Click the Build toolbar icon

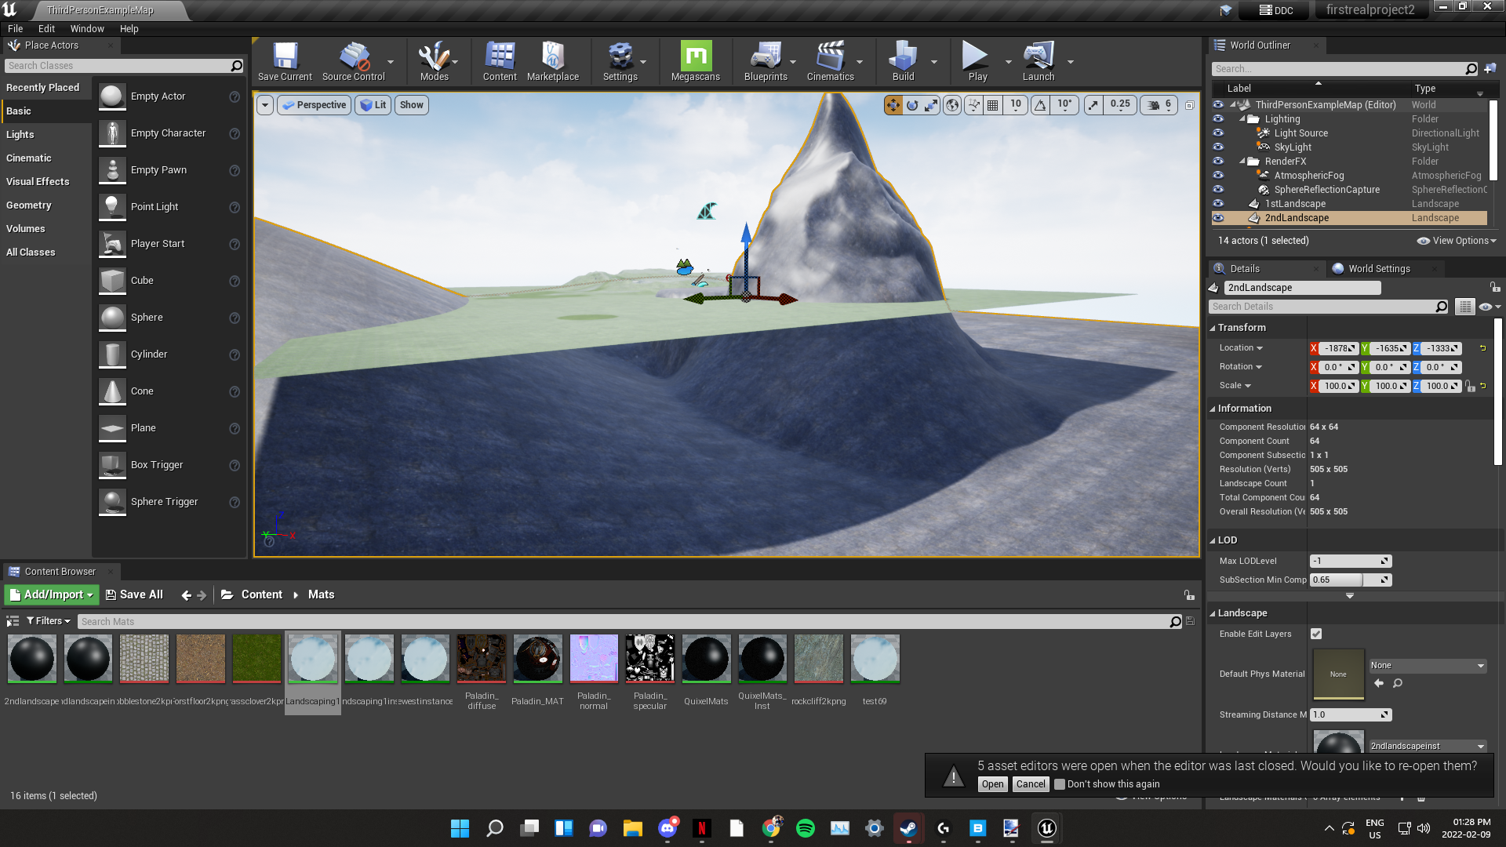[903, 61]
